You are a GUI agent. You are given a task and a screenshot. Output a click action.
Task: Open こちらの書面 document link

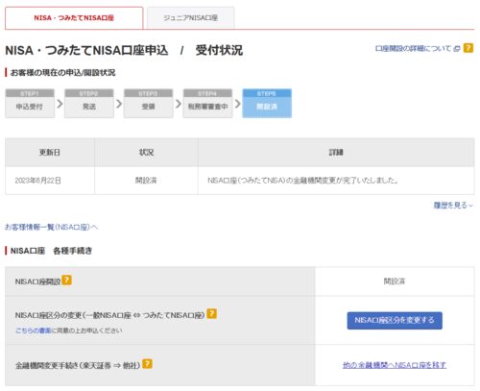coord(33,330)
